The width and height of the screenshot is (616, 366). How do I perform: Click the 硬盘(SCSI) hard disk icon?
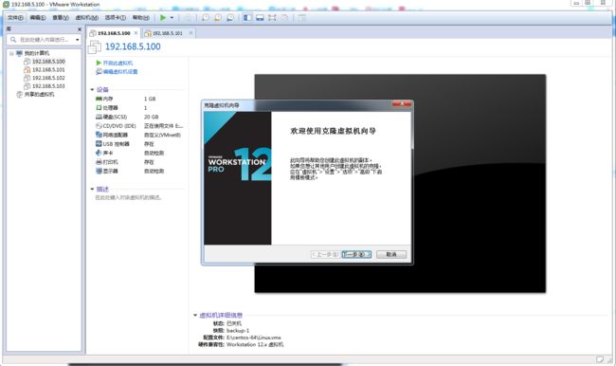point(99,117)
